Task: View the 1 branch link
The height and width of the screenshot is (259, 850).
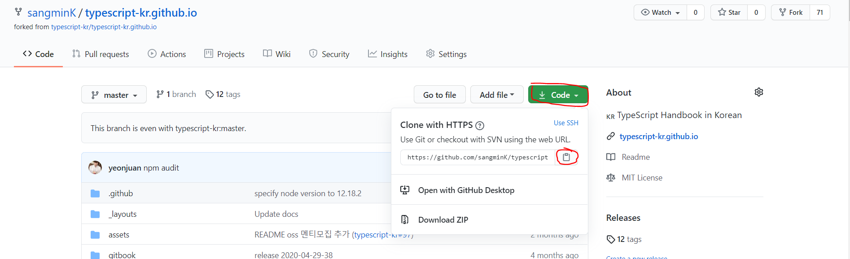Action: coord(176,94)
